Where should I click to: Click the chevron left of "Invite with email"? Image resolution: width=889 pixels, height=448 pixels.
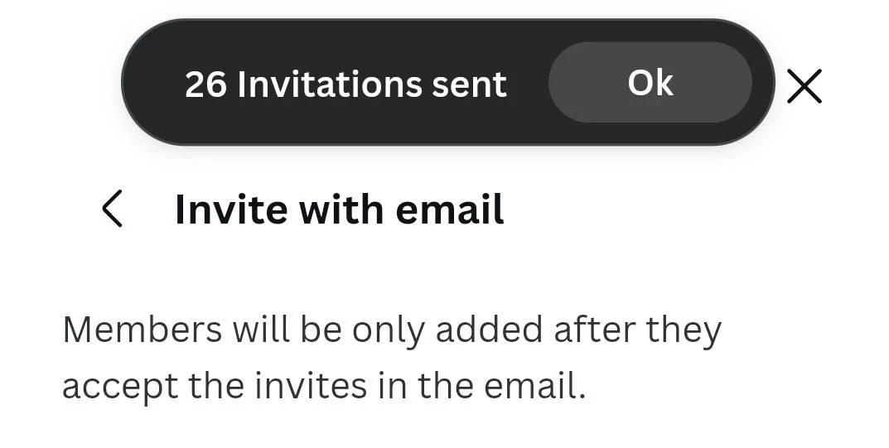pyautogui.click(x=112, y=209)
